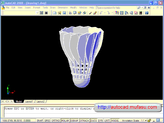Click the Open drawing folder icon
Screen dimensions: 164x123
(x=59, y=13)
